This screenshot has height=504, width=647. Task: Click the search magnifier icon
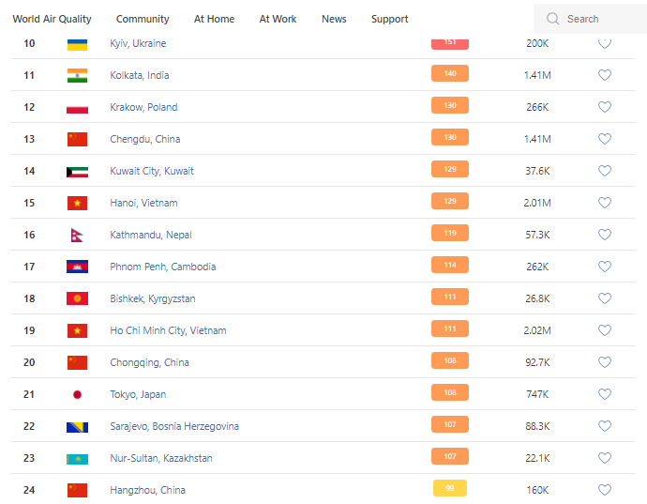click(553, 19)
